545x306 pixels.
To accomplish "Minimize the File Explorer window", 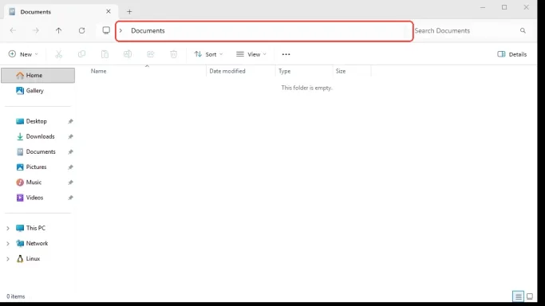I will coord(483,7).
